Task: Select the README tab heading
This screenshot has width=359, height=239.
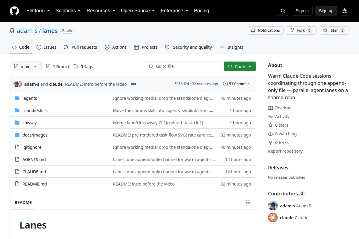Action: (x=23, y=203)
